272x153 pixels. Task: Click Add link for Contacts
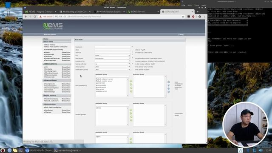(69, 69)
